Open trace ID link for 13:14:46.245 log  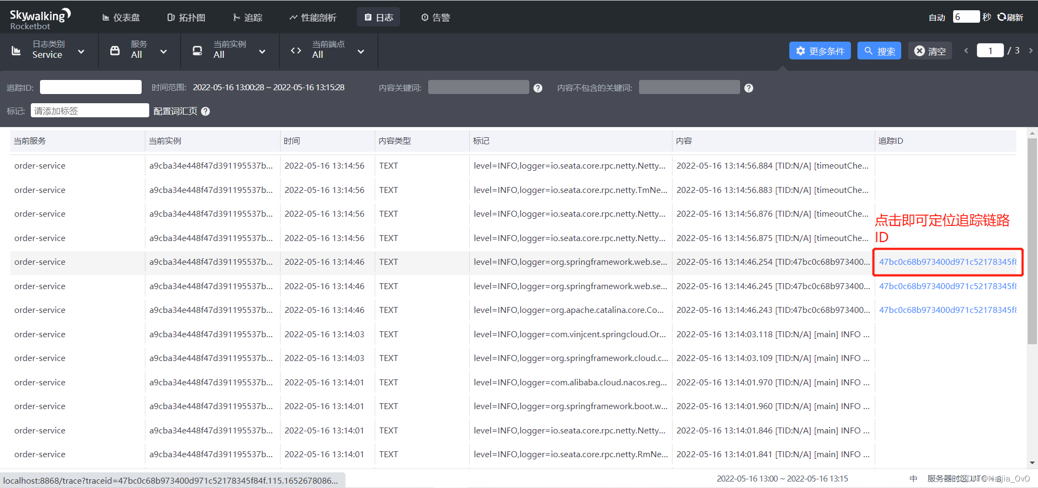point(947,286)
